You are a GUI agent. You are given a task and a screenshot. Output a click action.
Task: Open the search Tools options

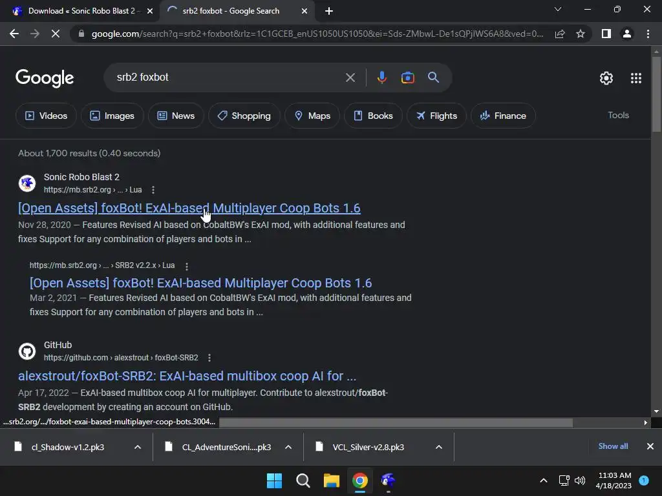(618, 115)
